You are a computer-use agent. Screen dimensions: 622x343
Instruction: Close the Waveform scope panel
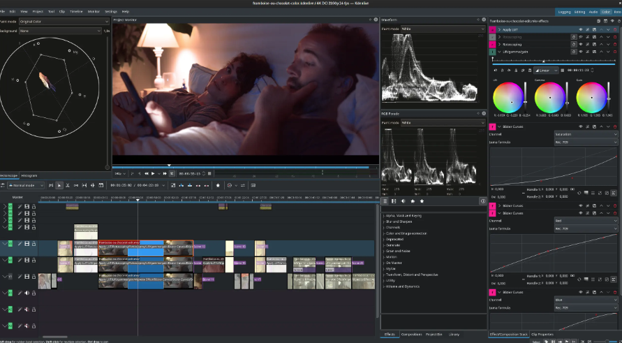click(482, 21)
